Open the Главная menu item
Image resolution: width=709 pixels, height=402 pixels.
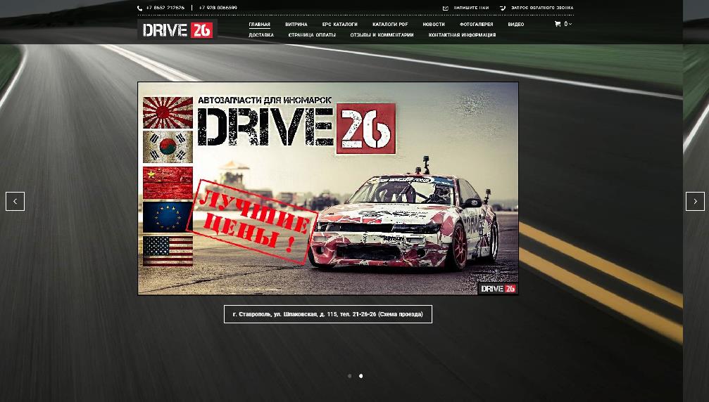click(x=259, y=25)
